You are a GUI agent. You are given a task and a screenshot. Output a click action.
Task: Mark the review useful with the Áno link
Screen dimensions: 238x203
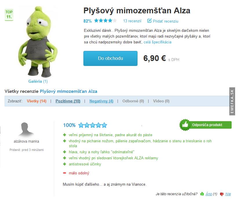[x=209, y=194]
